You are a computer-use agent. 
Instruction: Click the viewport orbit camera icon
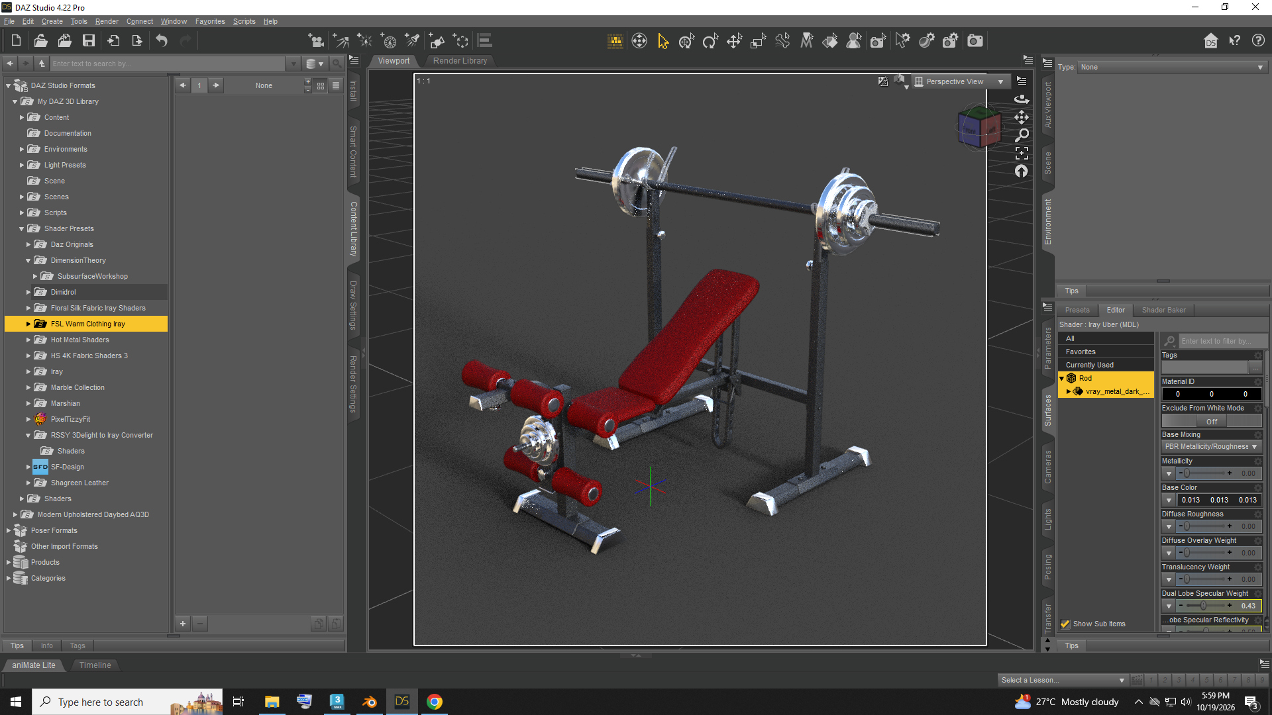click(x=1022, y=99)
